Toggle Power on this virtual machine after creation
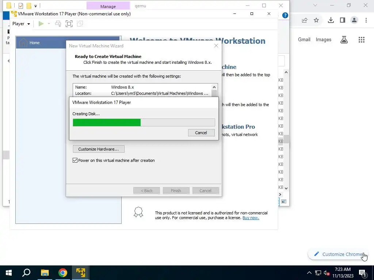 (x=75, y=160)
